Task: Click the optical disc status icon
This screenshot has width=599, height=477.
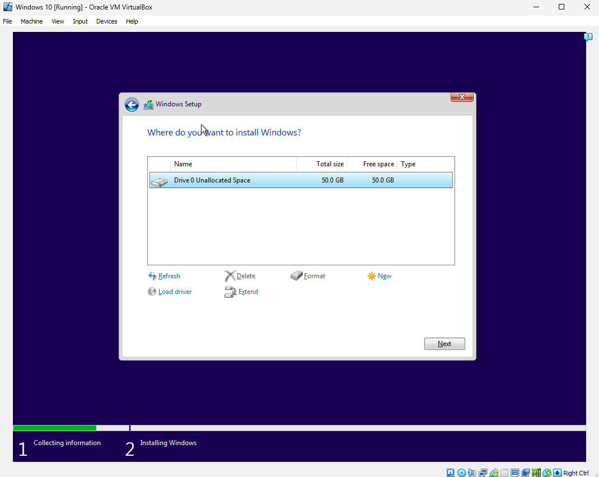Action: coord(461,473)
